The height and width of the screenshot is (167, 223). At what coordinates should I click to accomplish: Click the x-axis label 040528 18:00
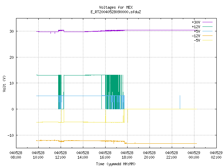coord(127,155)
